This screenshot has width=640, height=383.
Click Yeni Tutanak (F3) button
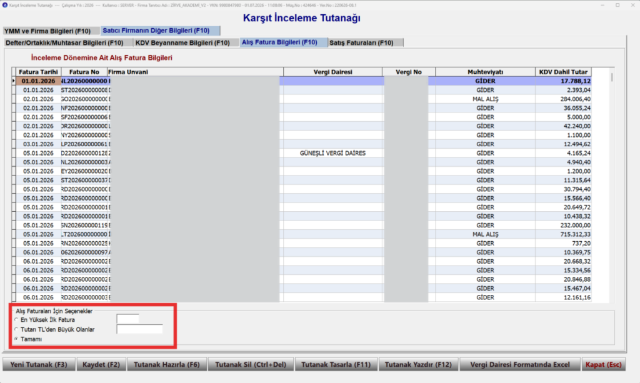39,365
